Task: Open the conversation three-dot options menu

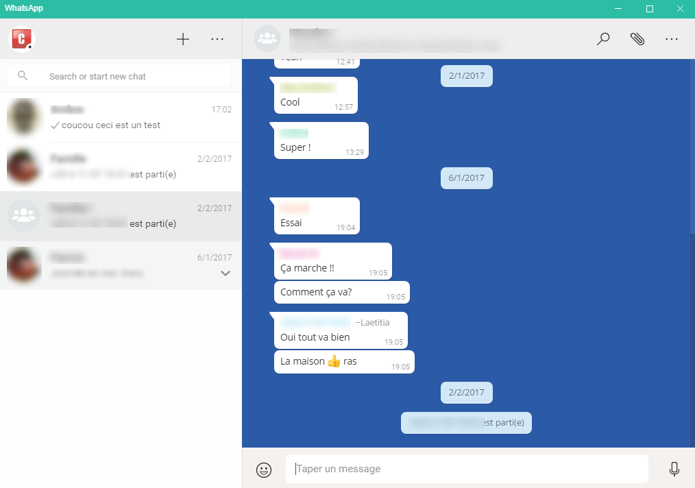Action: click(672, 39)
